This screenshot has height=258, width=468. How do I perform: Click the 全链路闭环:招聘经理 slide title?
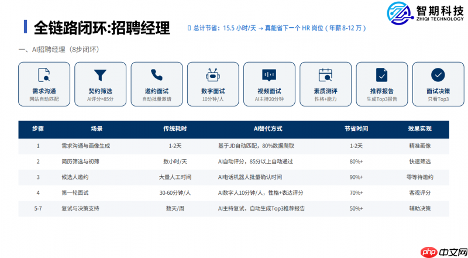(x=102, y=28)
